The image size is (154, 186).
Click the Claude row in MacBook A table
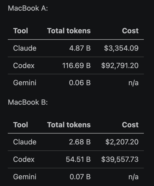click(76, 48)
